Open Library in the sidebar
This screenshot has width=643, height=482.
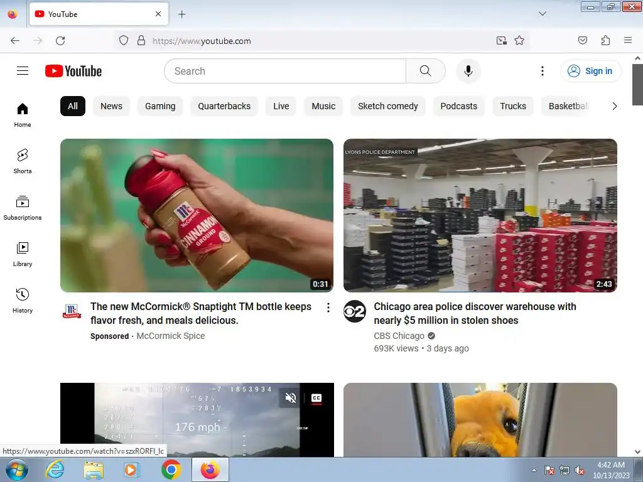coord(23,255)
